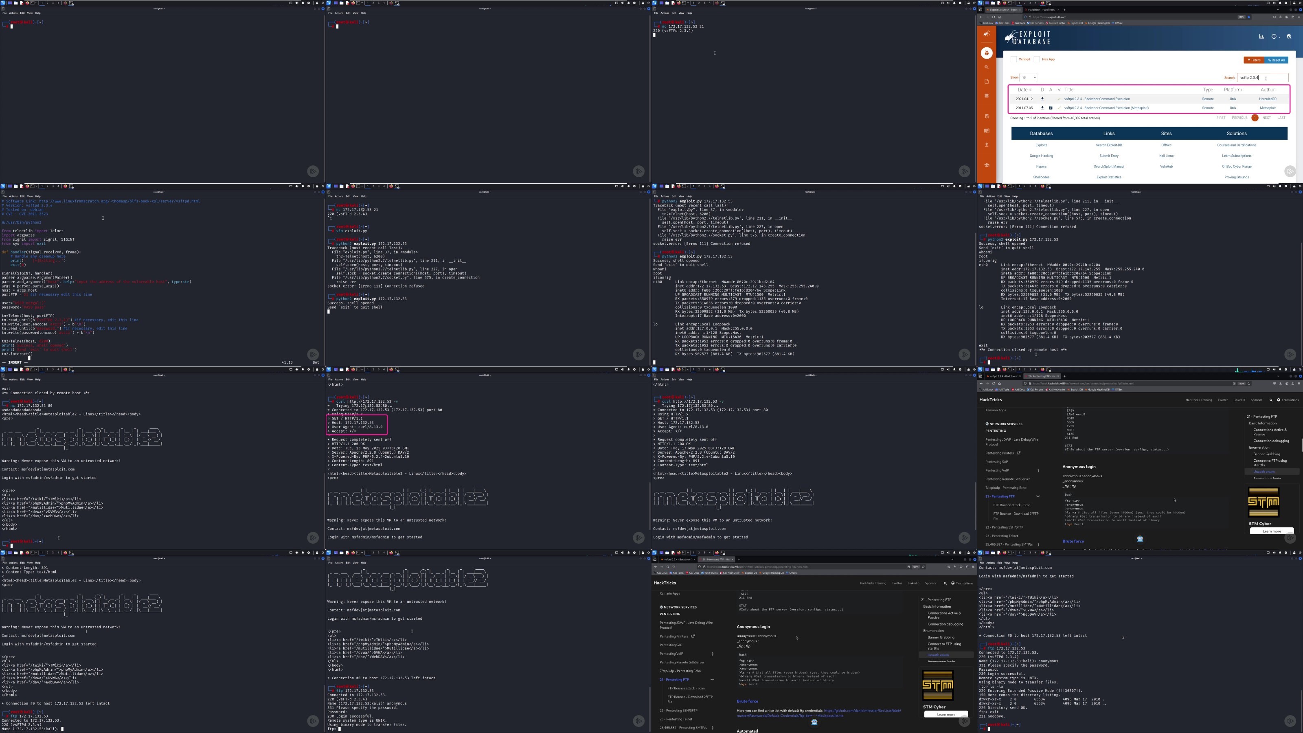Click NEXT in the results pagination
The height and width of the screenshot is (733, 1303).
1267,118
